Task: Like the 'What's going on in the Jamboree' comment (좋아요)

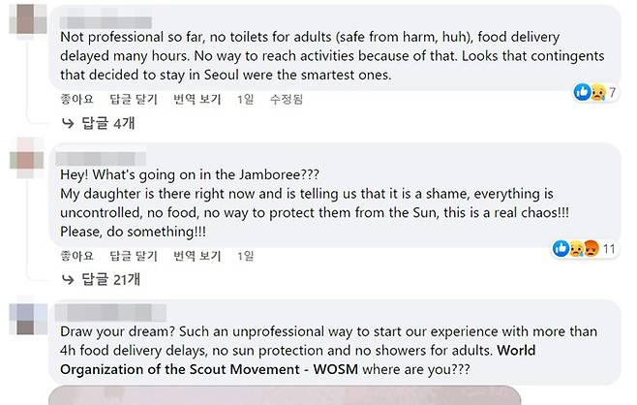Action: click(76, 256)
